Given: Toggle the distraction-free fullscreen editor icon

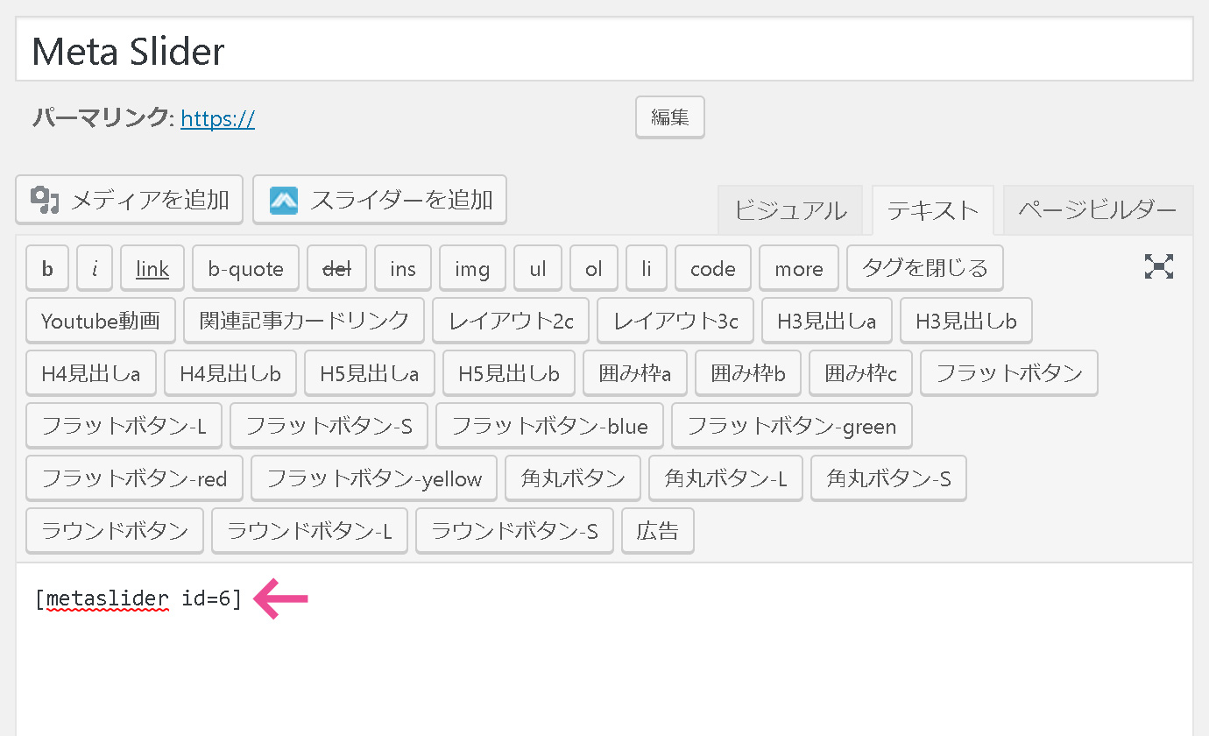Looking at the screenshot, I should (1158, 267).
